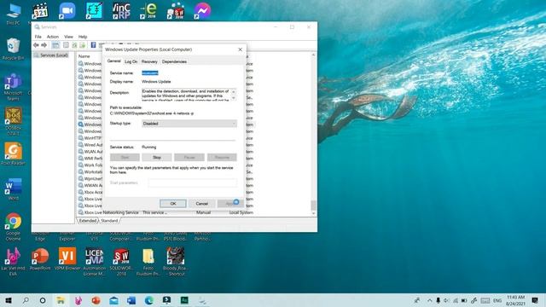Click the Cancel button
This screenshot has height=307, width=546.
coord(202,204)
